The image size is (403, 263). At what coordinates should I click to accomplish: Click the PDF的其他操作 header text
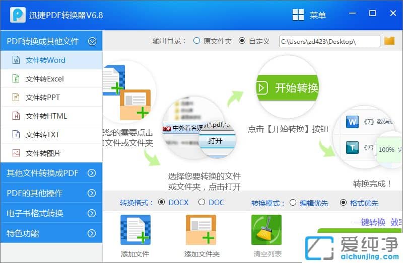35,193
